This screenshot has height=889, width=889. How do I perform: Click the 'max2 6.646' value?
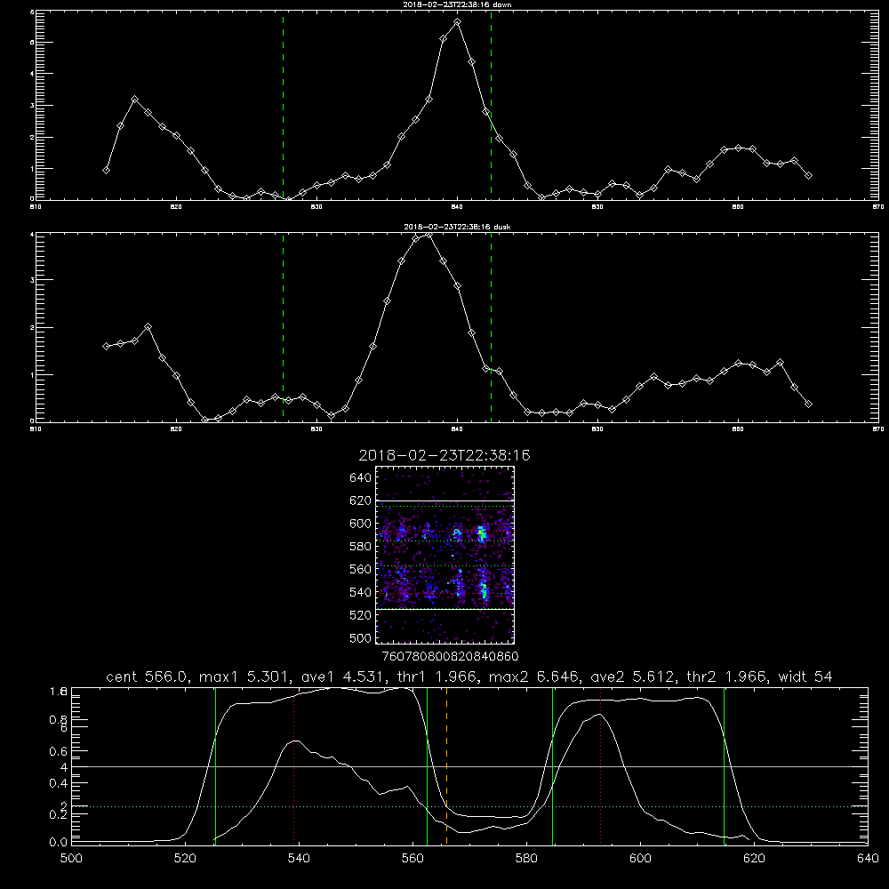point(533,677)
